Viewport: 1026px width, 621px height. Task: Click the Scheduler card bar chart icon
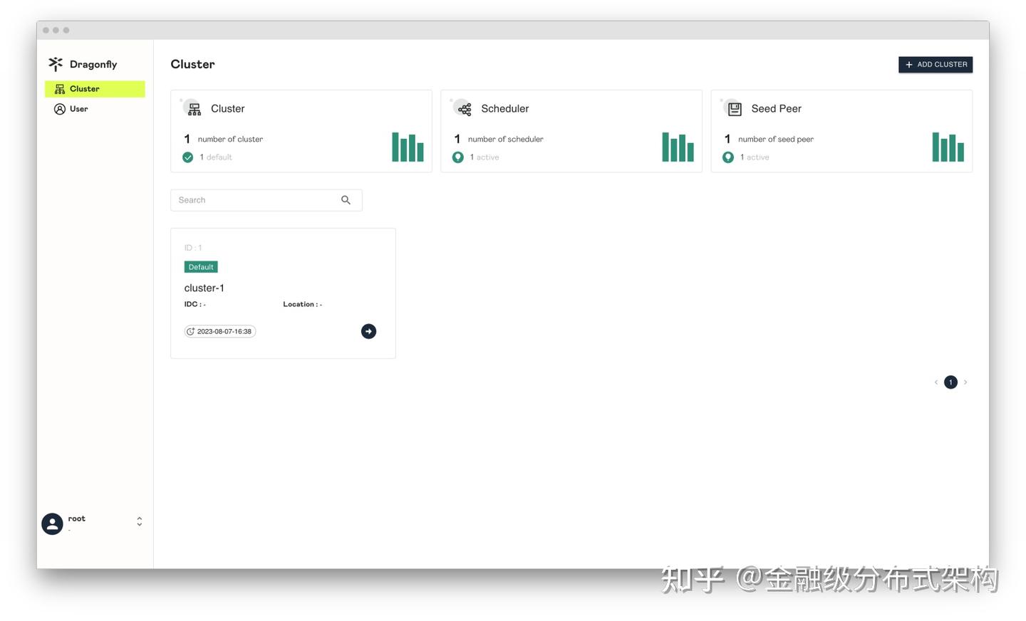(x=678, y=147)
